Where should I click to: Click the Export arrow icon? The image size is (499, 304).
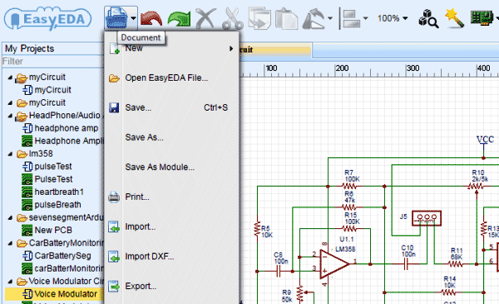pyautogui.click(x=114, y=287)
